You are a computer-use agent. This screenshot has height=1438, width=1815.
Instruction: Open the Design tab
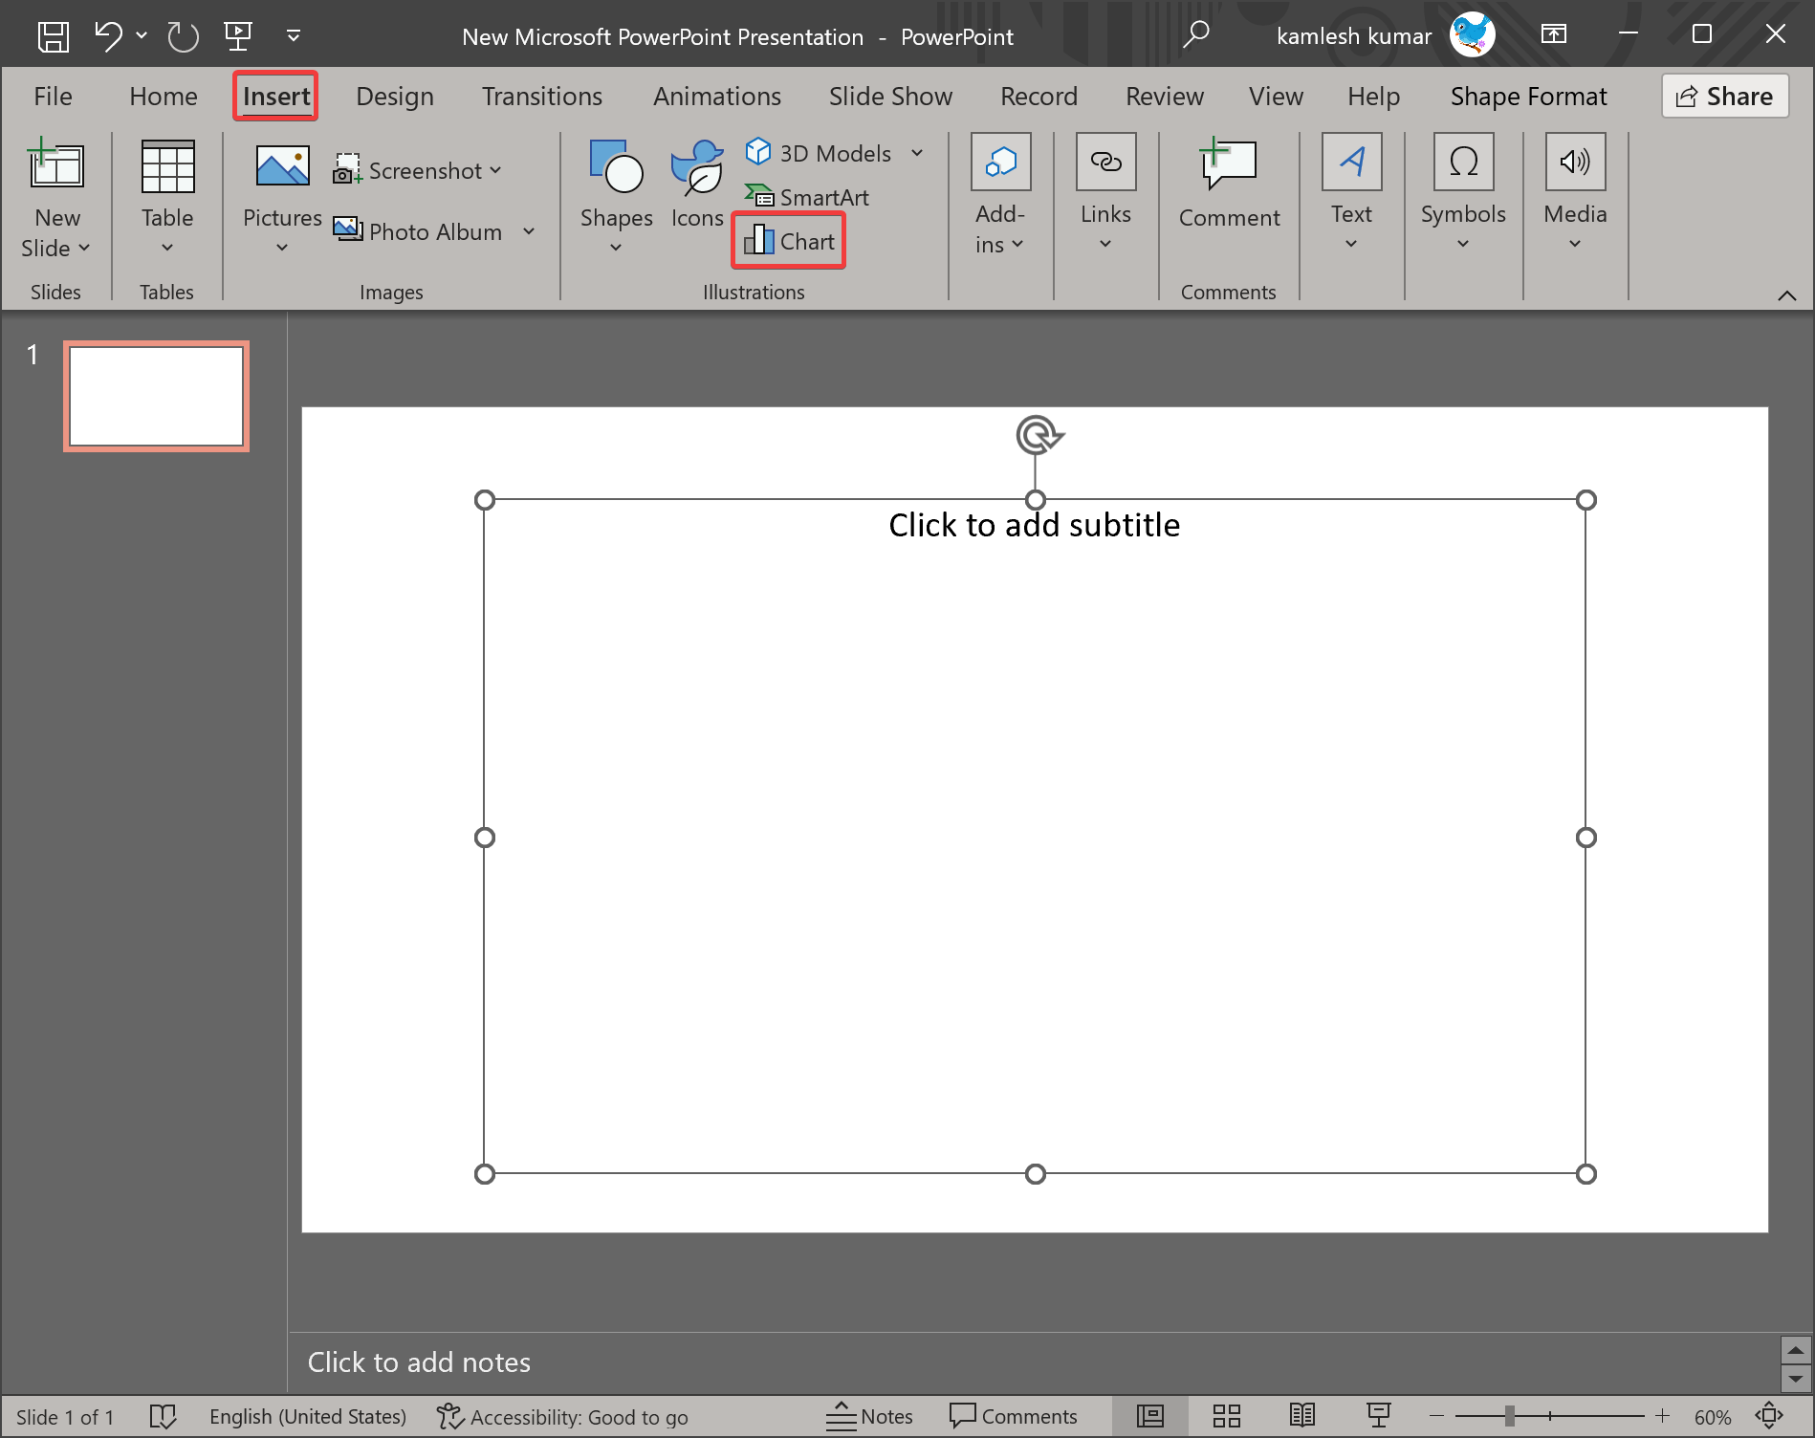[395, 97]
